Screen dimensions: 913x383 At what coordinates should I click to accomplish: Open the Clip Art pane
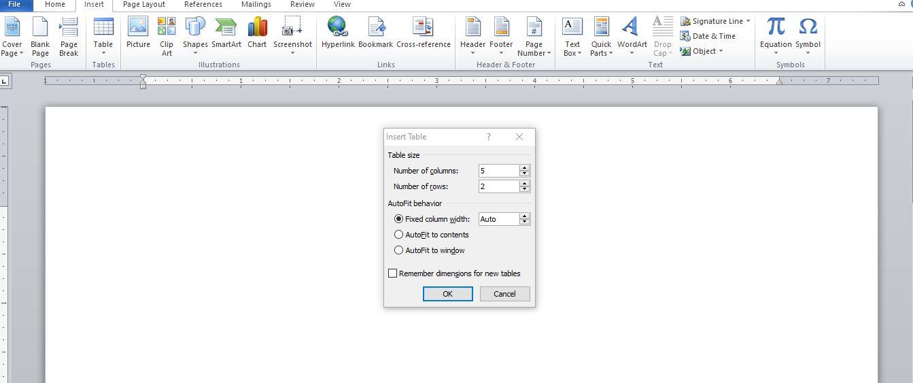167,37
